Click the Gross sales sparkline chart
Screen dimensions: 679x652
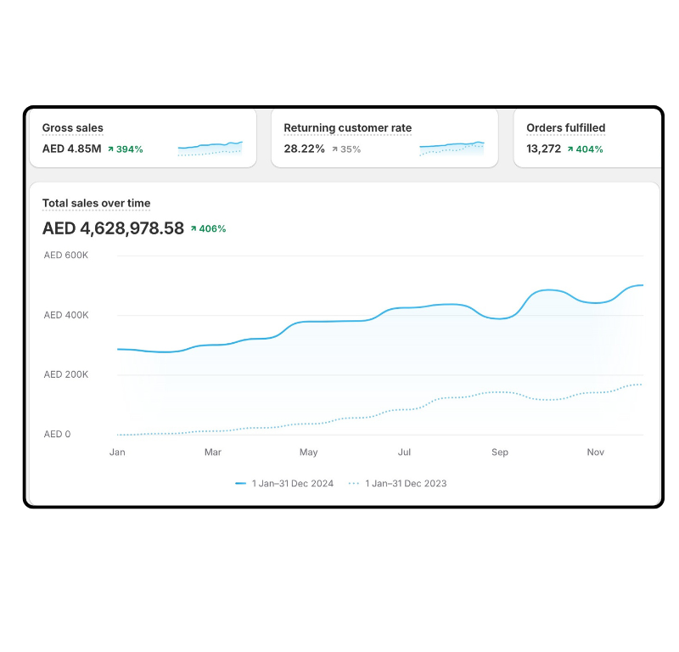pos(210,149)
